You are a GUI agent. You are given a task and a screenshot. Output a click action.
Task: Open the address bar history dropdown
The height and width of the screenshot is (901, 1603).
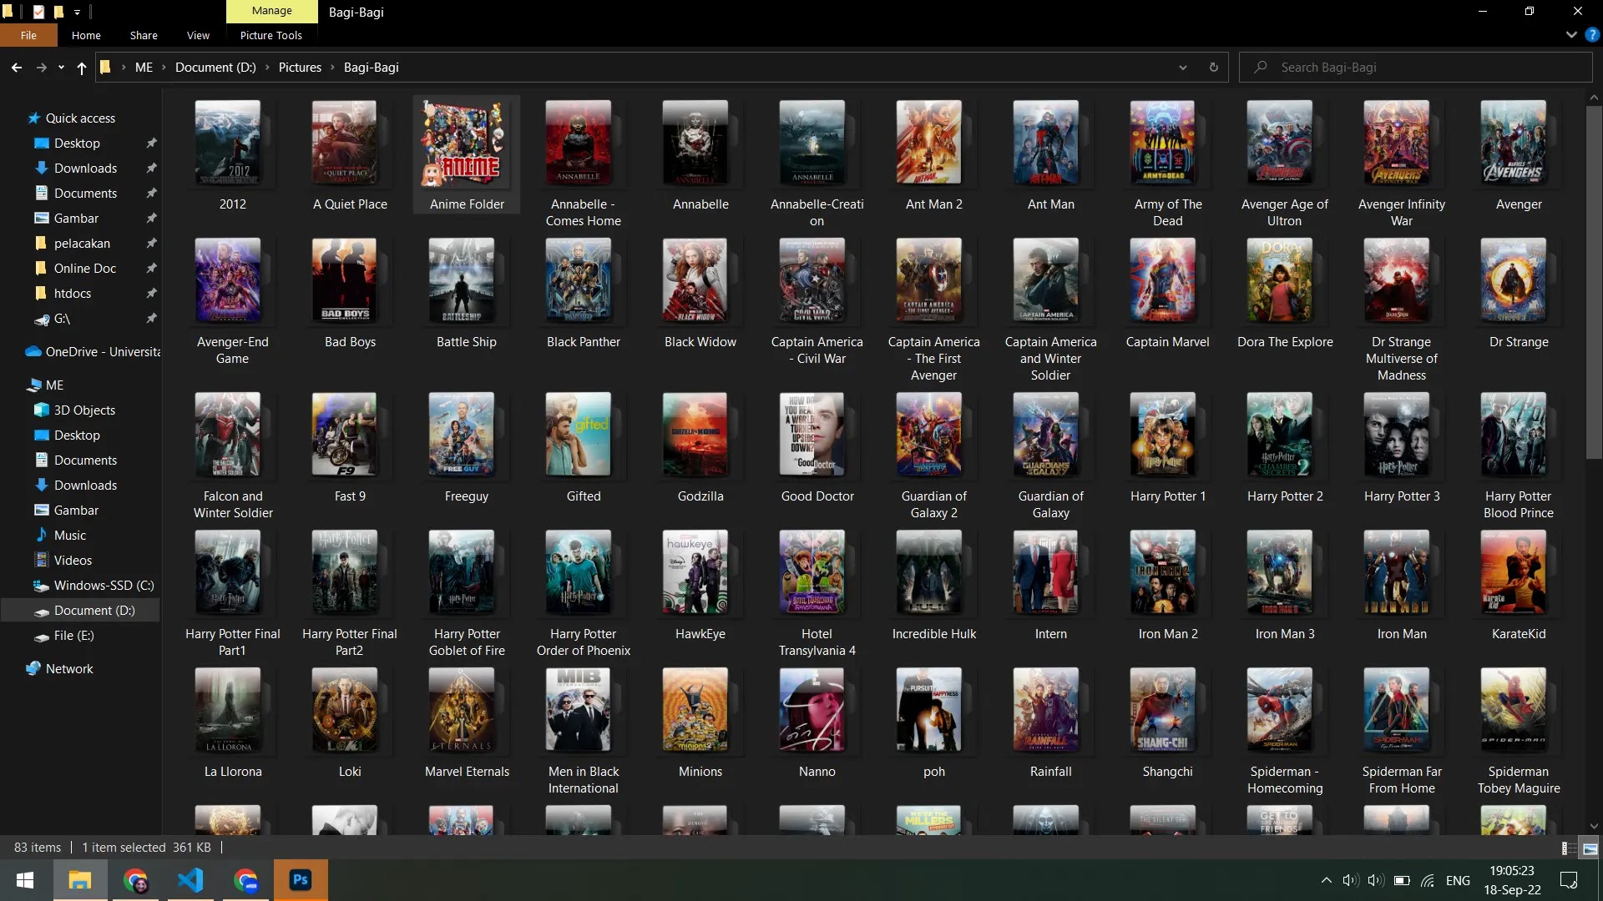coord(1182,68)
